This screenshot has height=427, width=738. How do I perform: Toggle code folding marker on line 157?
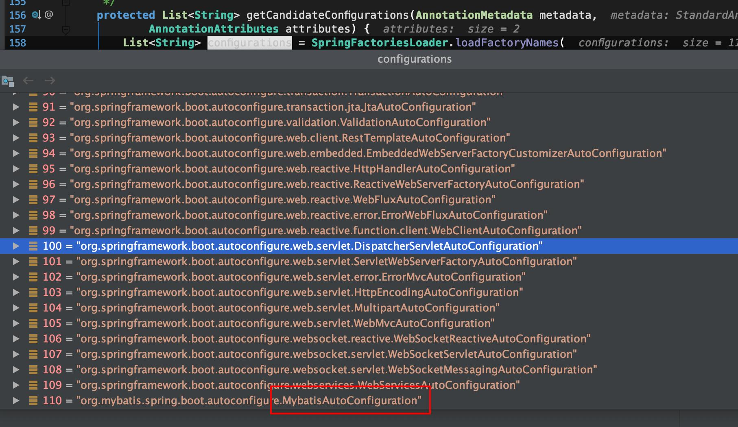66,29
